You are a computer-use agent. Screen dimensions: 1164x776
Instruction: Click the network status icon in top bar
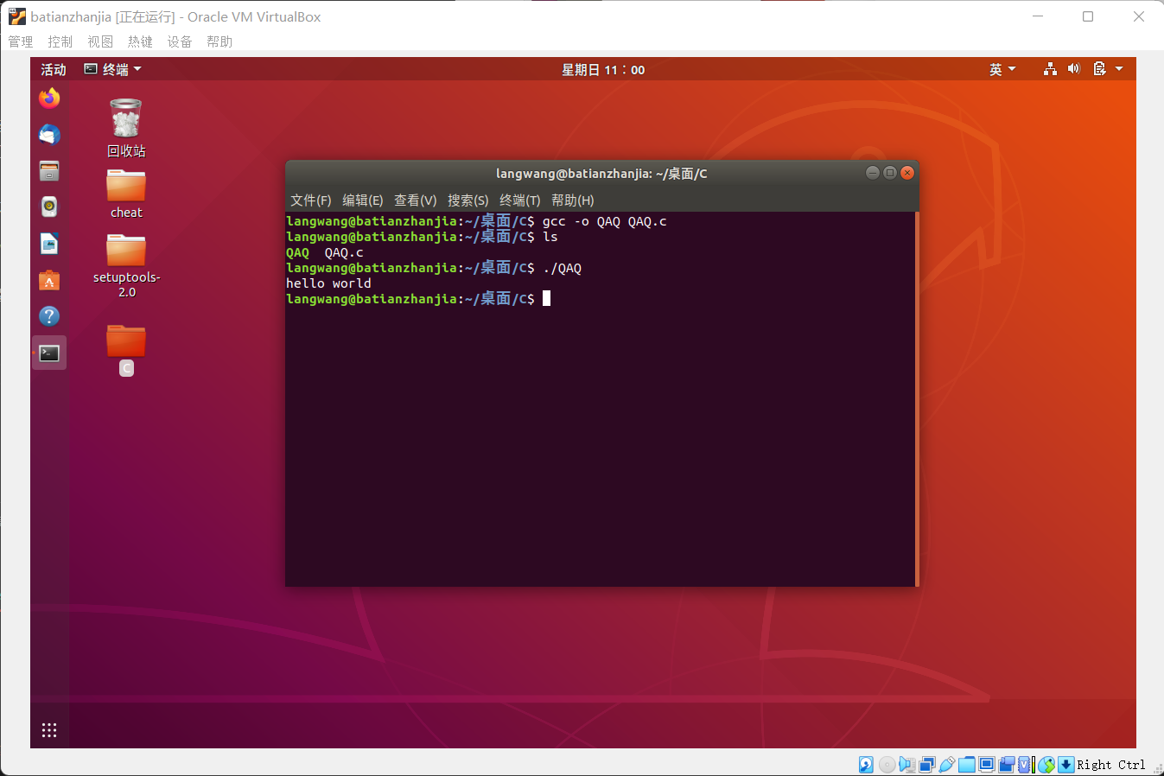tap(1050, 69)
